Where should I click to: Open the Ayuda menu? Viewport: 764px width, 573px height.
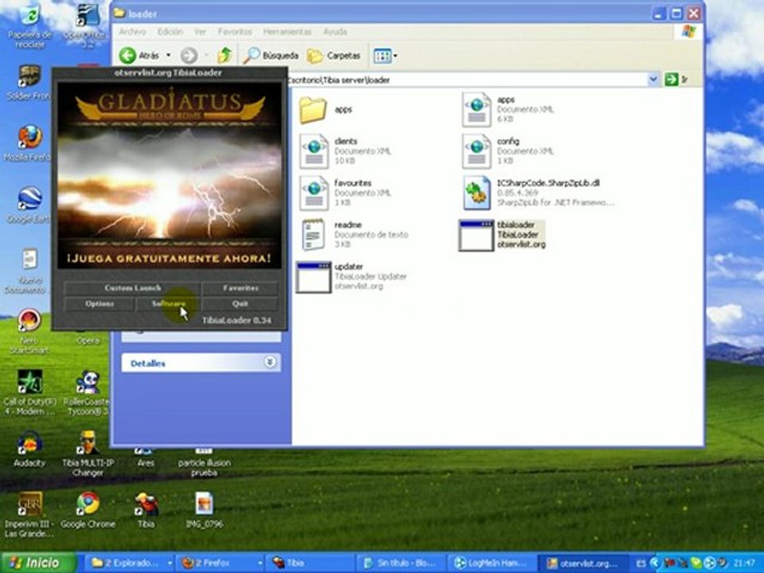[335, 32]
